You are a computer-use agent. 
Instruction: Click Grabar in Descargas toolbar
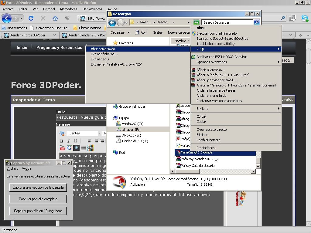coord(158,32)
